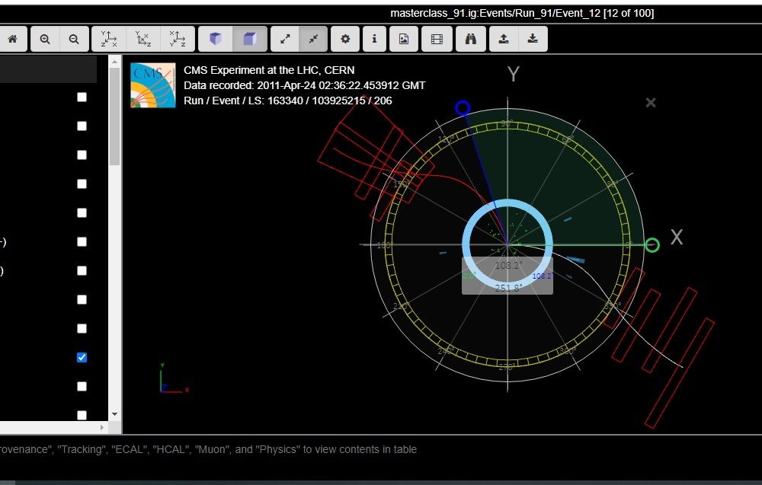
Task: Select the perspective projection cube icon
Action: point(216,39)
